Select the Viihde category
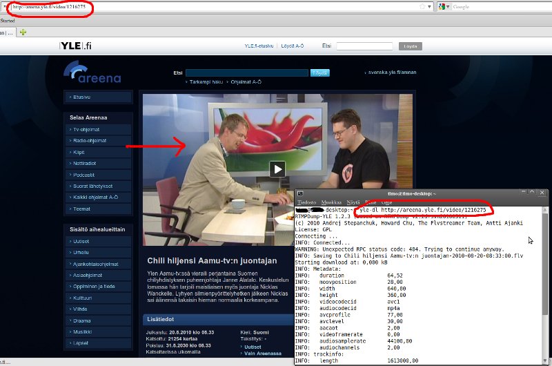The width and height of the screenshot is (552, 366). coord(98,309)
